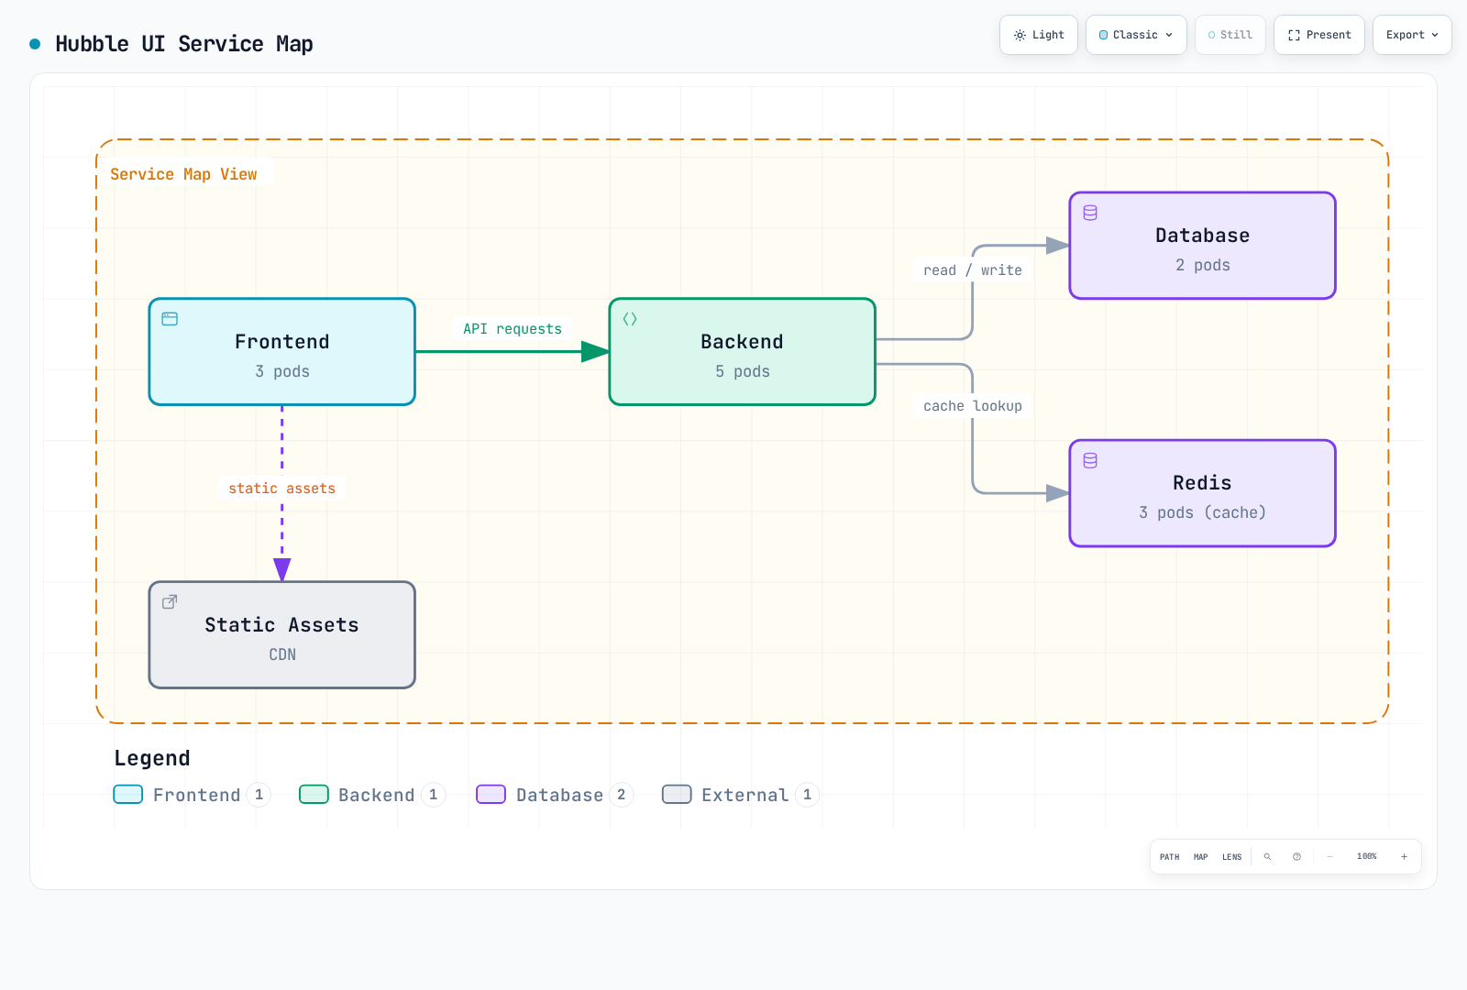
Task: Click the Database legend count badge 2
Action: (622, 795)
